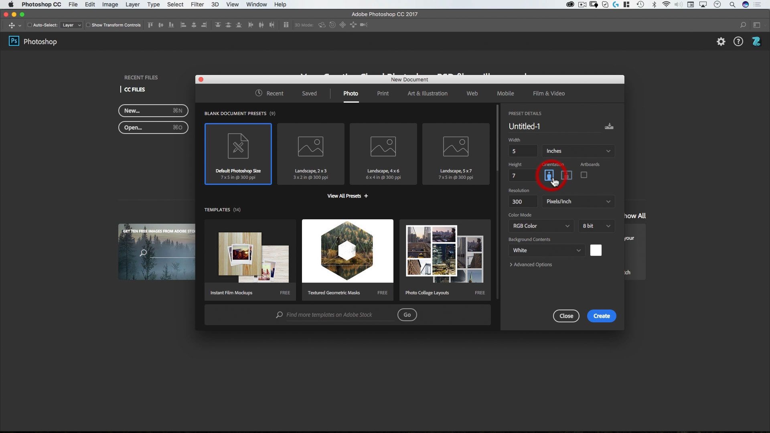Open macOS Spotlight search icon

tap(732, 4)
